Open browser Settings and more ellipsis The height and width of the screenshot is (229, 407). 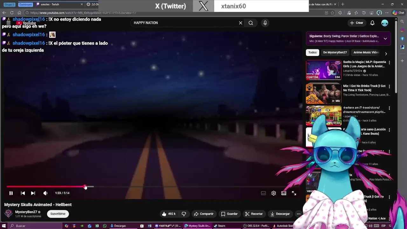coord(387,13)
